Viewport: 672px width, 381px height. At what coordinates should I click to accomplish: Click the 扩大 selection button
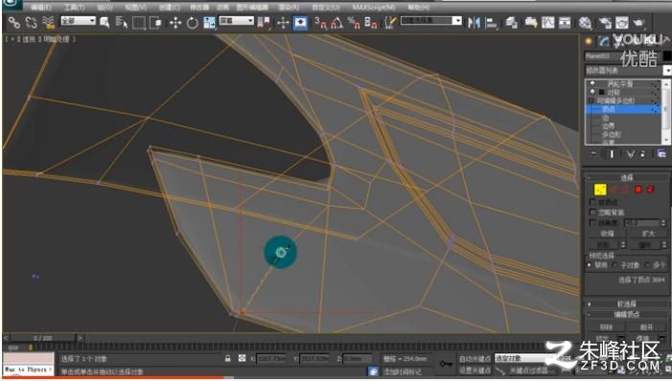(x=648, y=234)
